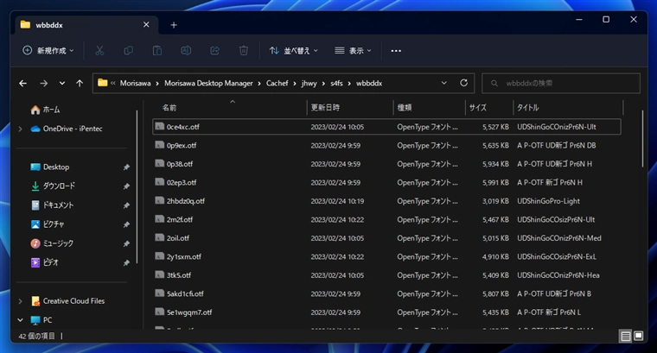The image size is (657, 353).
Task: Click the Delete trash icon
Action: coord(244,51)
